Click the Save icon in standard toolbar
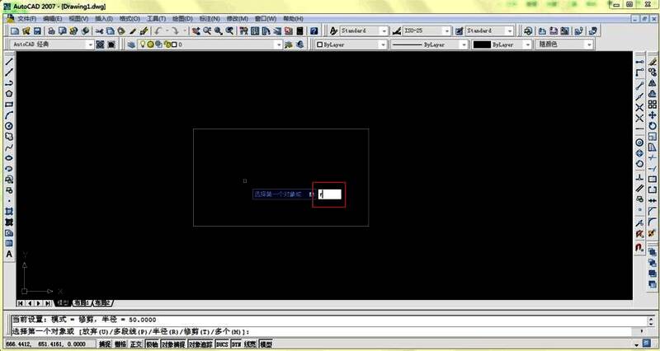This screenshot has width=660, height=351. [x=39, y=30]
